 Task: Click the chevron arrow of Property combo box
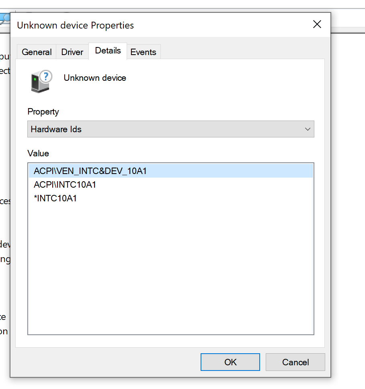click(308, 129)
